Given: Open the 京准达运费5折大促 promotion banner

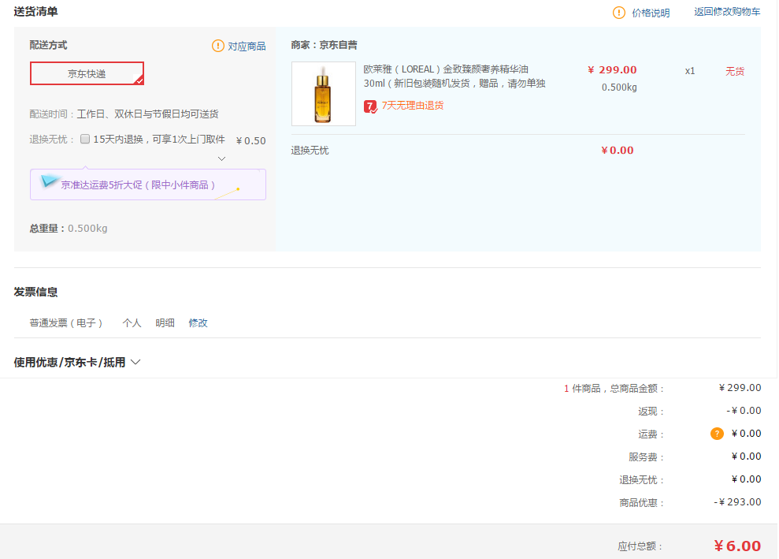Looking at the screenshot, I should click(x=148, y=184).
